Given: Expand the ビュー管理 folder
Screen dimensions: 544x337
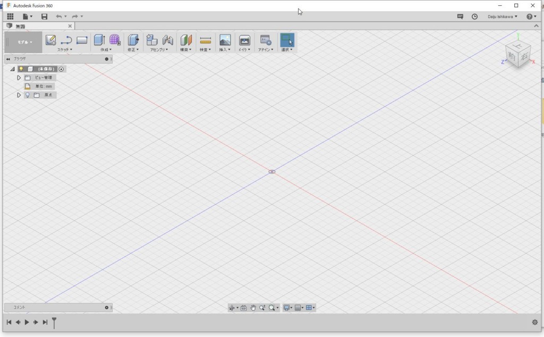Looking at the screenshot, I should coord(19,78).
